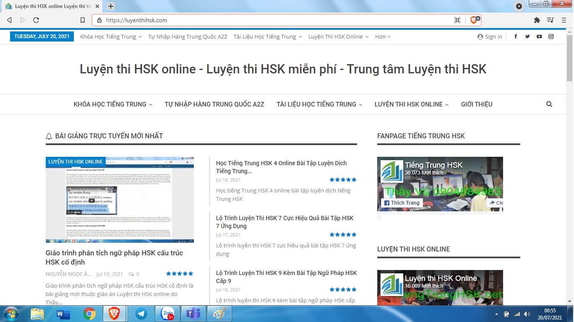Screen dimensions: 574x322
Task: Open the site's YouTube icon link
Action: (539, 36)
